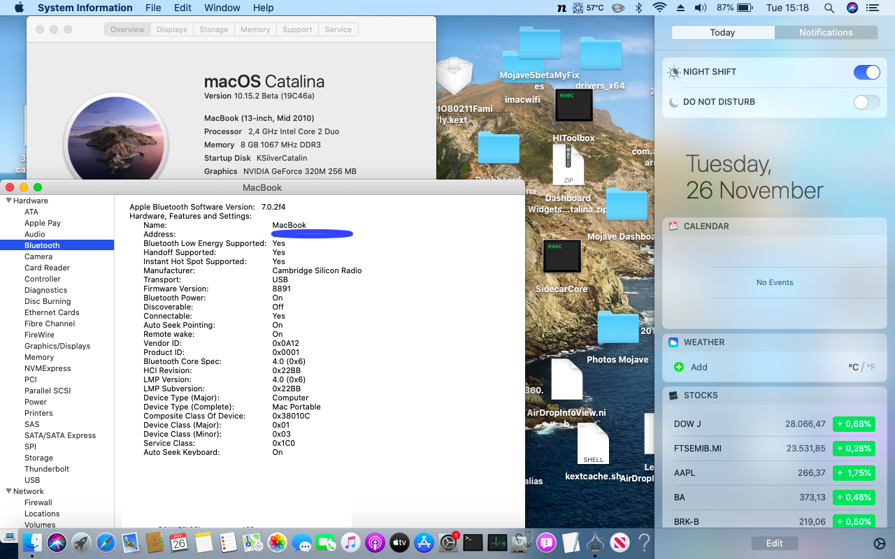Screen dimensions: 895x559
Task: Select Camera in hardware sidebar
Action: click(38, 256)
